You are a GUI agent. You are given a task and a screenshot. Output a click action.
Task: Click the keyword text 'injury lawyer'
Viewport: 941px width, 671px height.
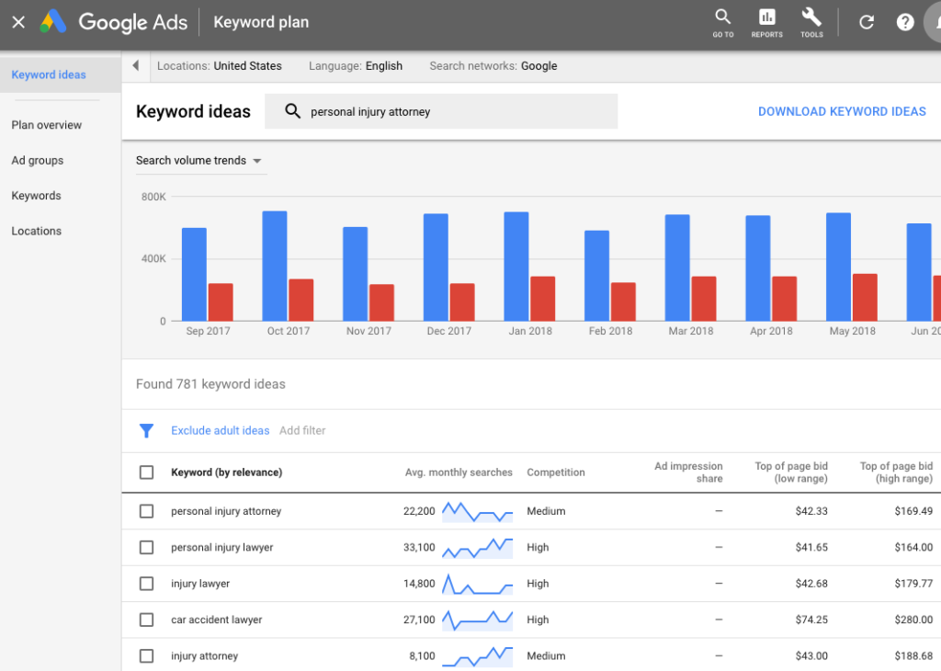(x=200, y=584)
